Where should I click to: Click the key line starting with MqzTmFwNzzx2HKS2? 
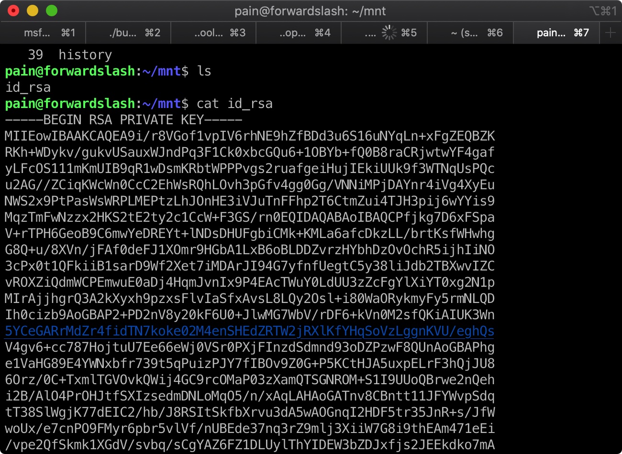coord(250,217)
